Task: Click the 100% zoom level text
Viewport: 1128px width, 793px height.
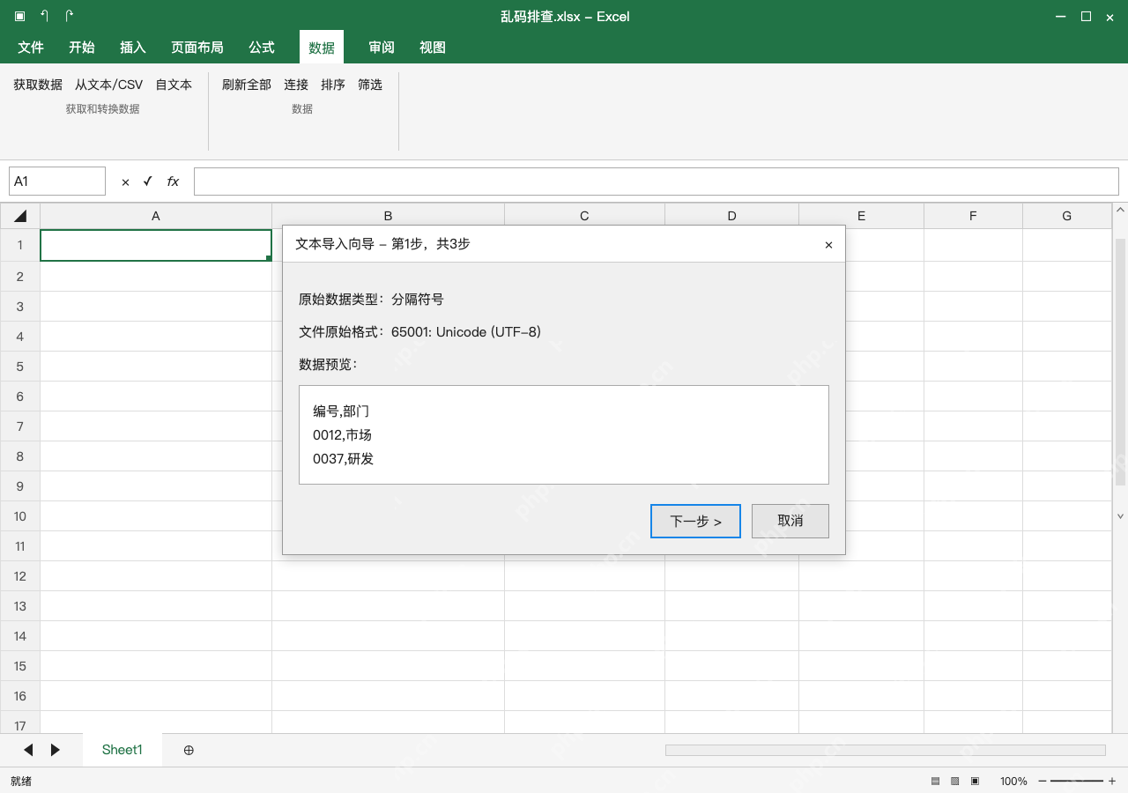Action: coord(1013,782)
